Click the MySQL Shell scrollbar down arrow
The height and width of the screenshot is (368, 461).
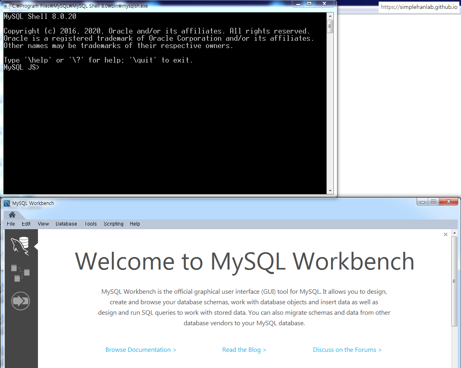click(x=330, y=191)
